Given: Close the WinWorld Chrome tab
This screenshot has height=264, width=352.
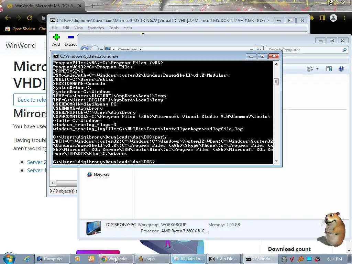Looking at the screenshot, I should pos(80,6).
